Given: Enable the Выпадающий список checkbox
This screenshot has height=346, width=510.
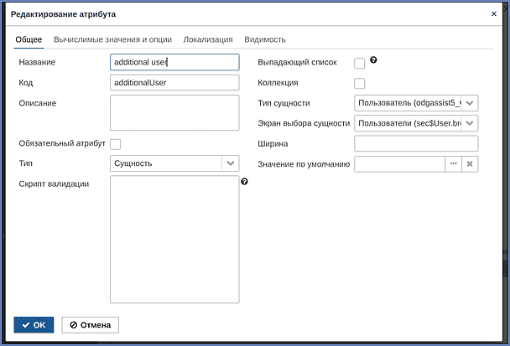Looking at the screenshot, I should pyautogui.click(x=359, y=63).
